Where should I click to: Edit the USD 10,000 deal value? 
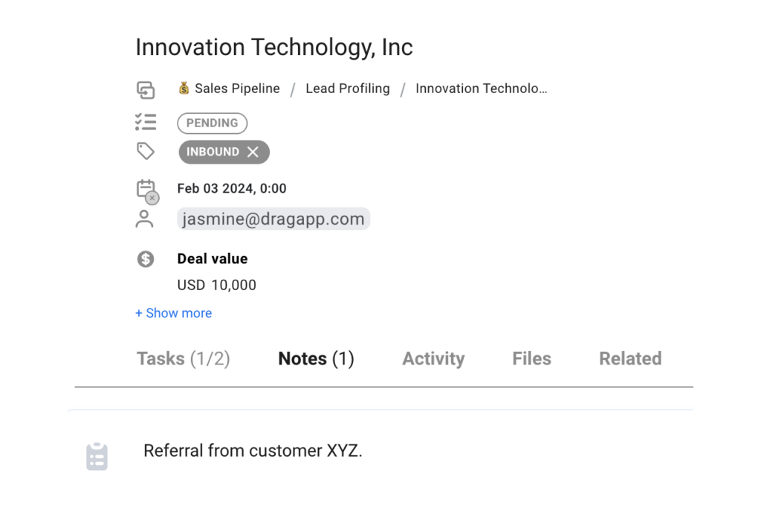(216, 285)
